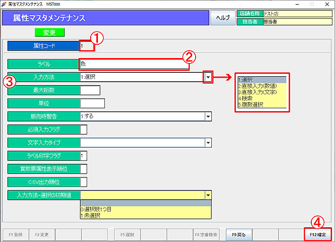Click the F9 戻る back button
Screen dimensions: 335x242
pyautogui.click(x=239, y=235)
